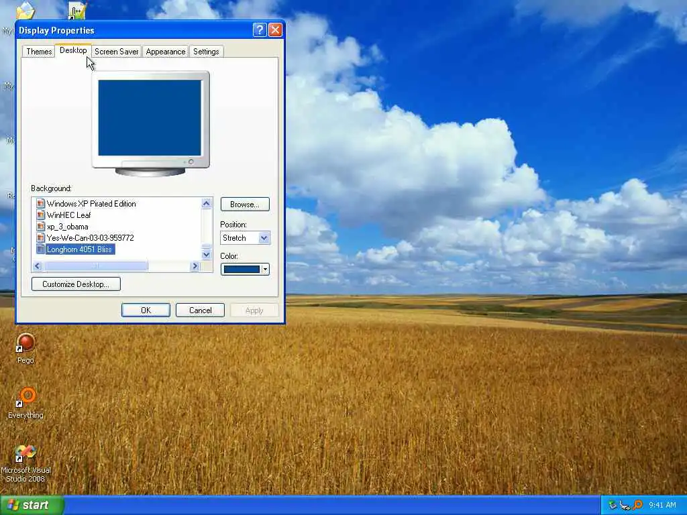Click the Notepad++ shortcut icon behind the dialog
Screen dimensions: 687x515
(x=78, y=11)
